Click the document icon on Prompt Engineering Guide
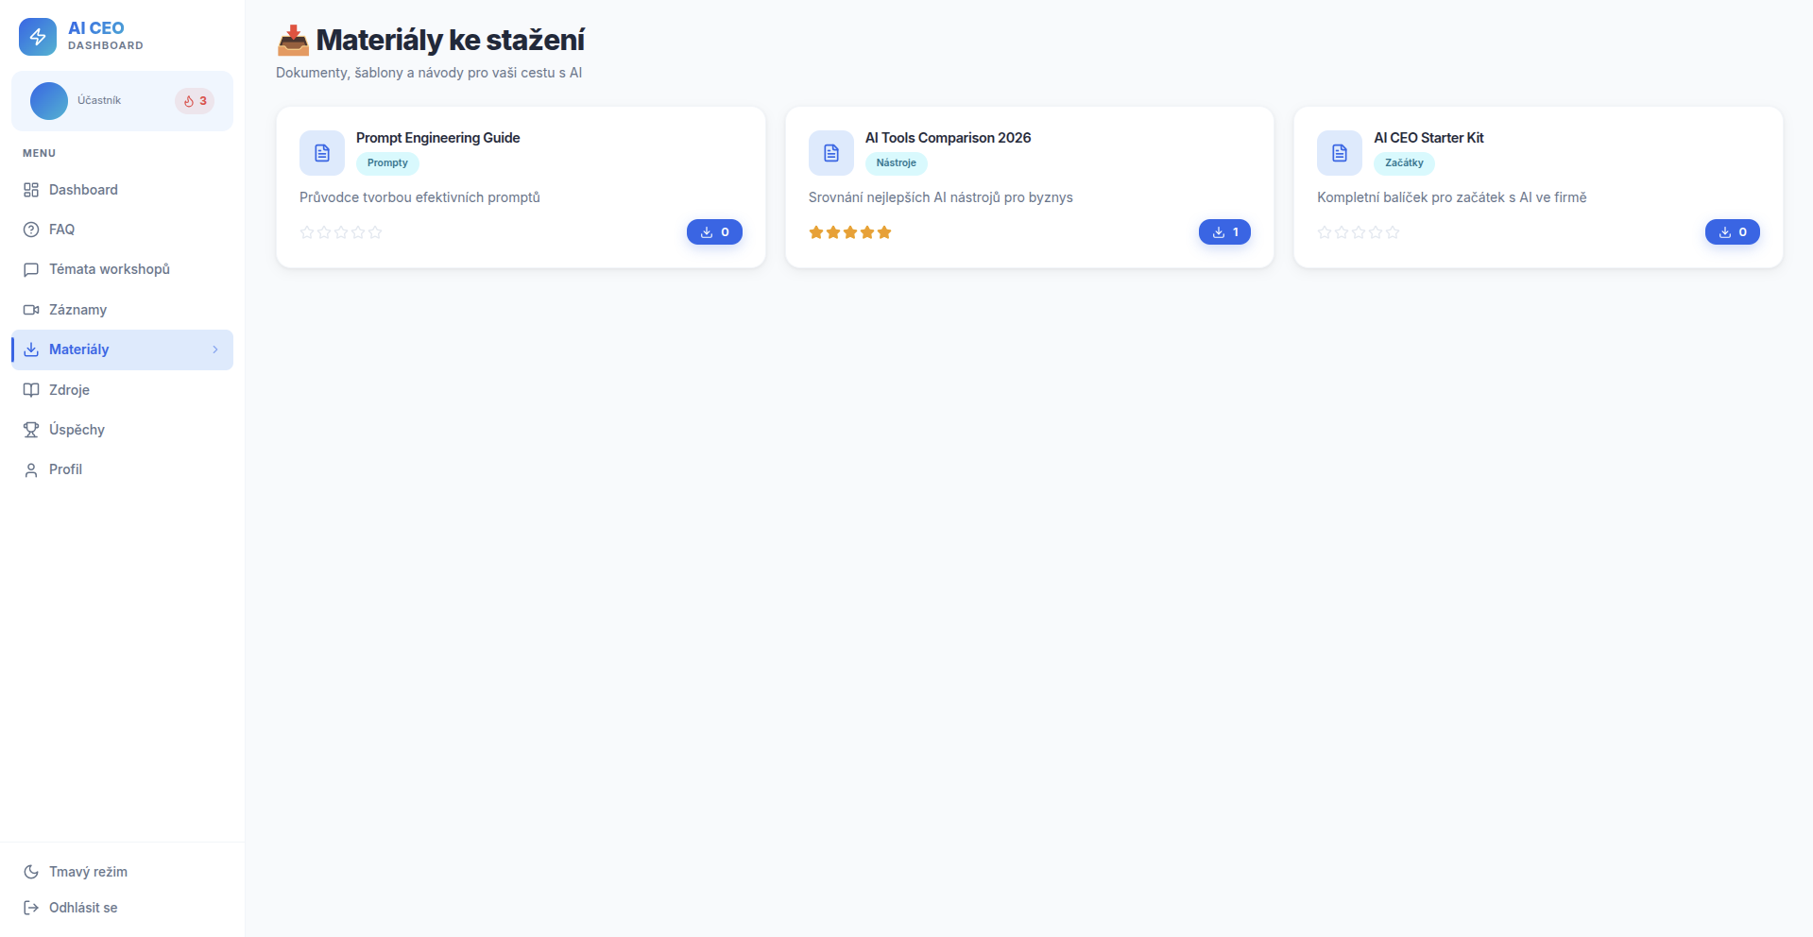The width and height of the screenshot is (1813, 937). click(x=321, y=152)
